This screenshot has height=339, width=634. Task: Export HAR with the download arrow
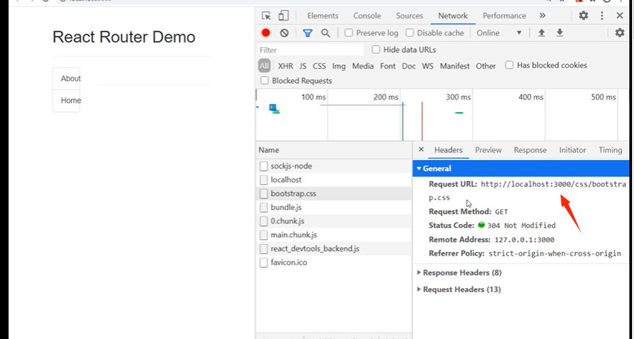559,33
